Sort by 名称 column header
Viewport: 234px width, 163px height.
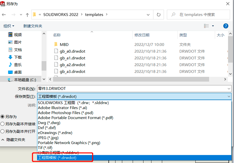point(57,35)
